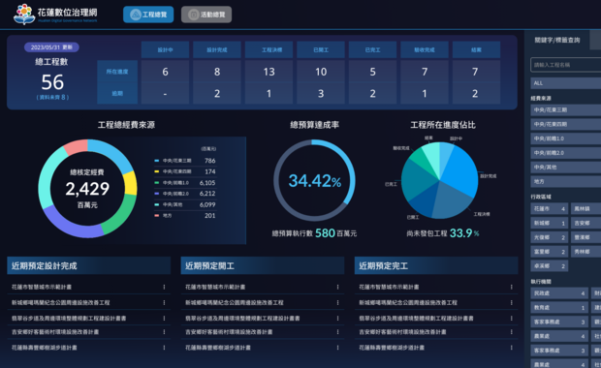
Task: Click the 驗收完成 column header
Action: point(425,49)
